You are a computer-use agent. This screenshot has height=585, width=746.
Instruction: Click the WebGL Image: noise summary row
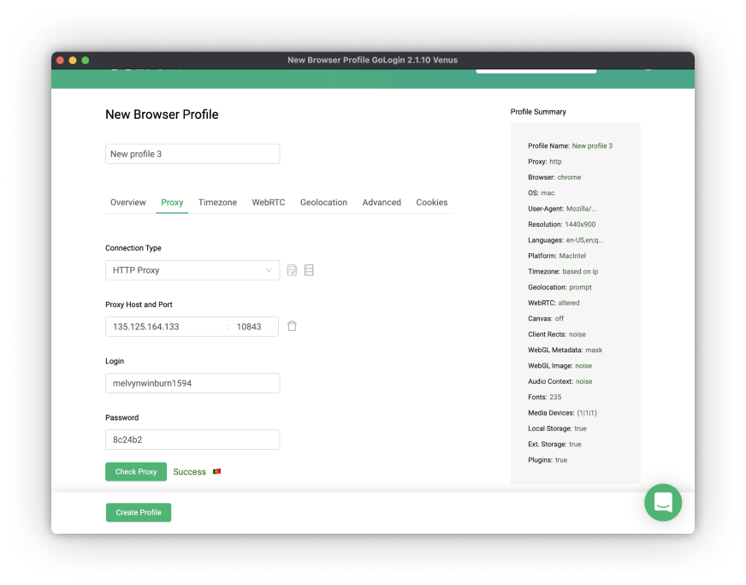559,366
